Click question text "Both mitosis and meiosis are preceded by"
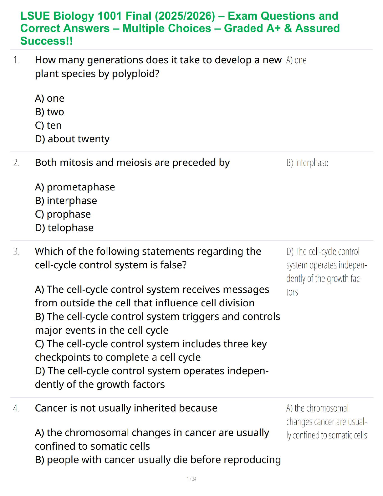This screenshot has height=496, width=383. coord(132,163)
